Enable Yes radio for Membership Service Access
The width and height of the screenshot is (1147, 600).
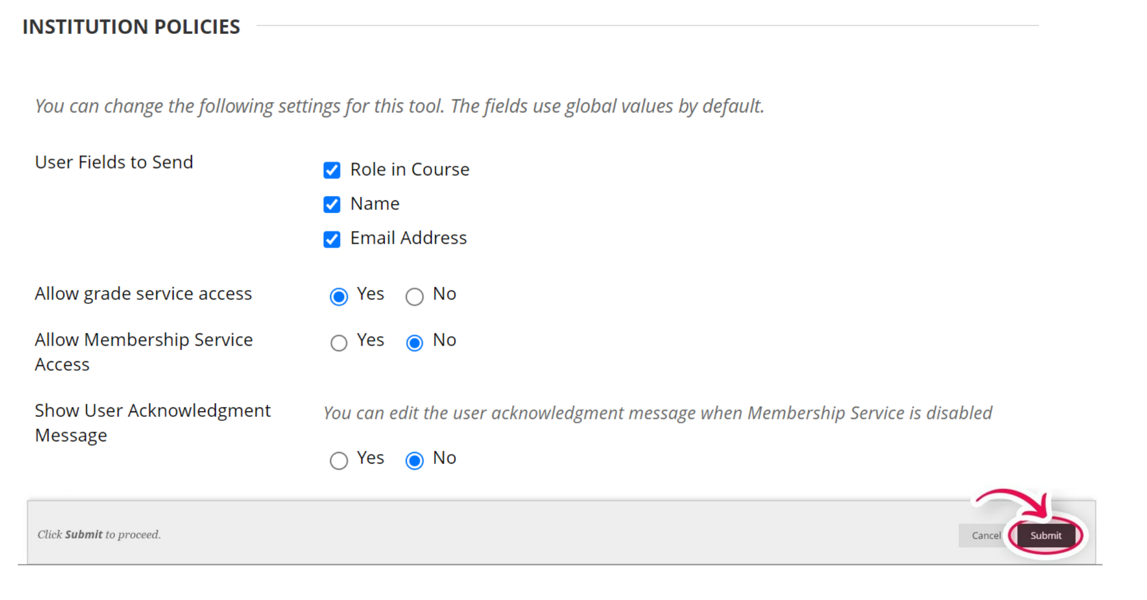point(338,342)
